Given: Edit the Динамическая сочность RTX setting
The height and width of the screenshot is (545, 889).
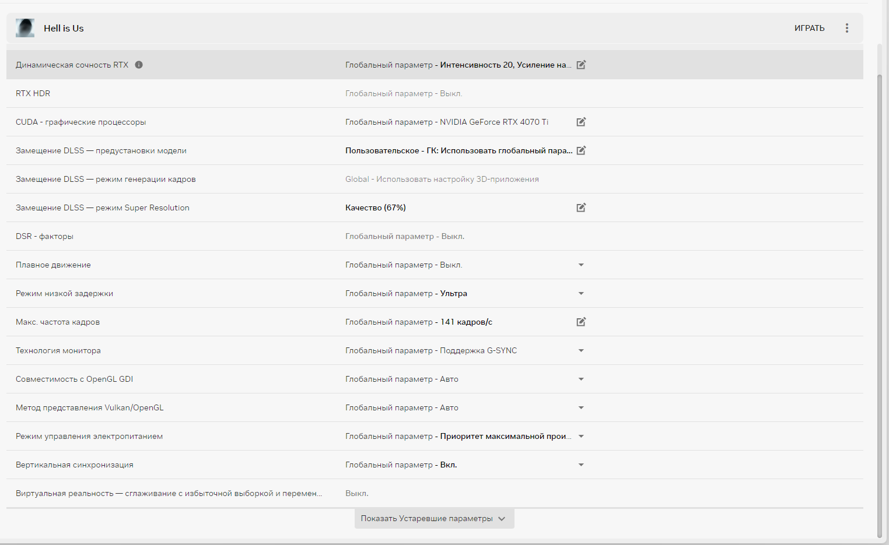Looking at the screenshot, I should tap(581, 65).
